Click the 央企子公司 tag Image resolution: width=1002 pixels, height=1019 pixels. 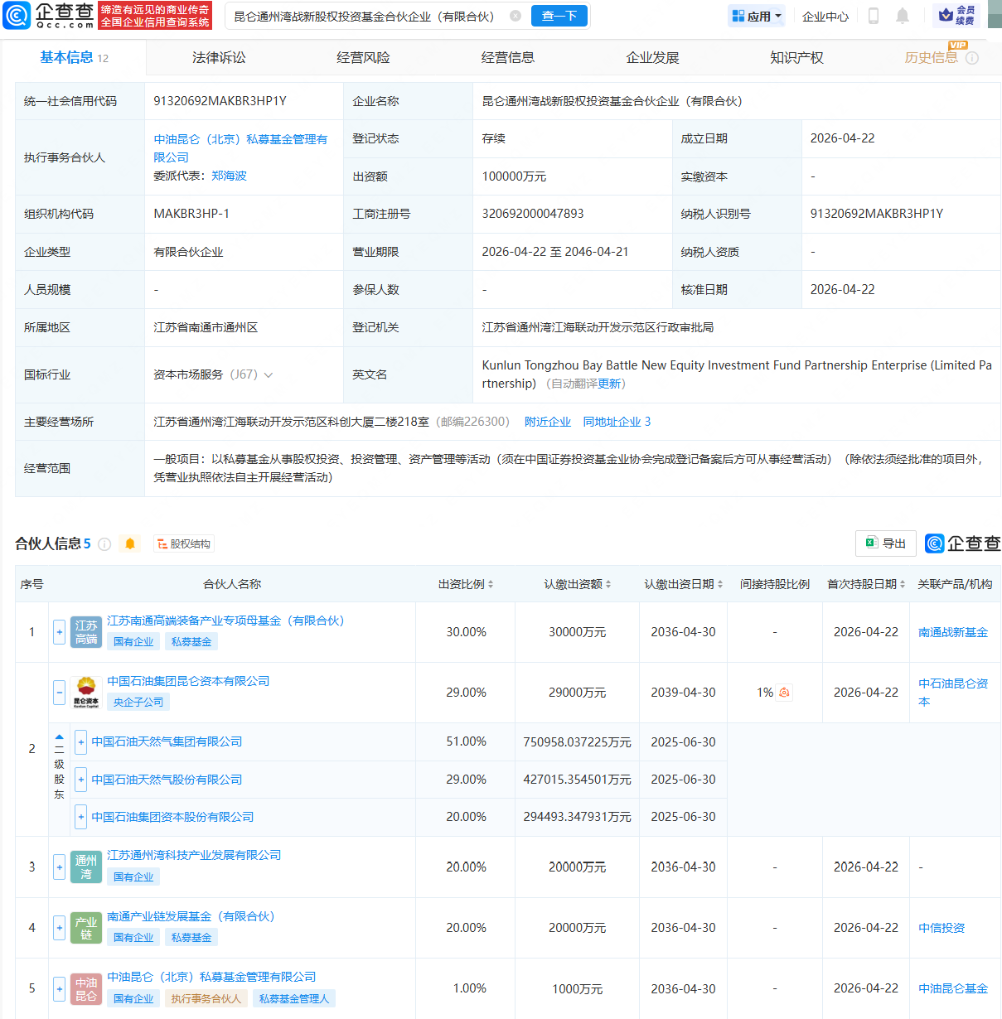(x=138, y=703)
